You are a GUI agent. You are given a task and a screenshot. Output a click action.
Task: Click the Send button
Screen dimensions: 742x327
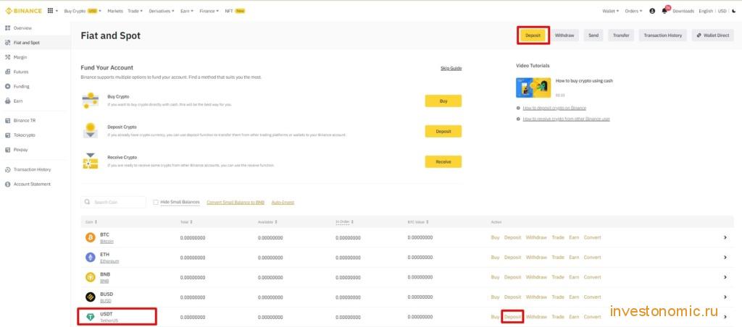[593, 35]
